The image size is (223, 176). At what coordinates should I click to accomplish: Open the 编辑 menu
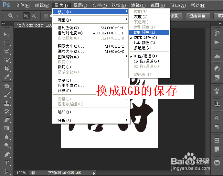click(x=42, y=5)
